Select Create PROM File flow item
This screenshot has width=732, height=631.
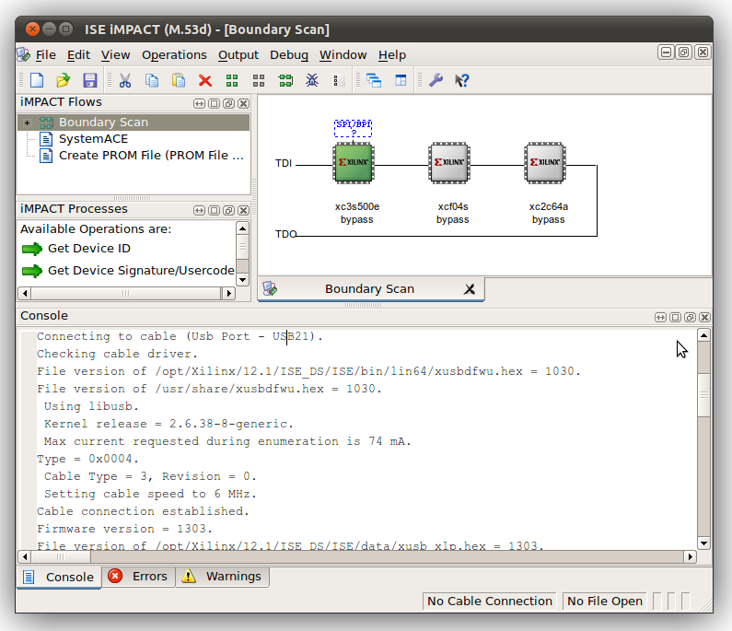[x=151, y=156]
